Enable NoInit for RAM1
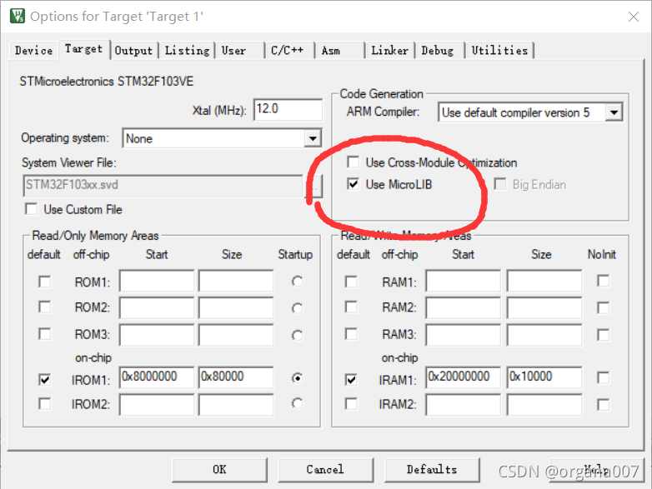652x489 pixels. coord(604,281)
